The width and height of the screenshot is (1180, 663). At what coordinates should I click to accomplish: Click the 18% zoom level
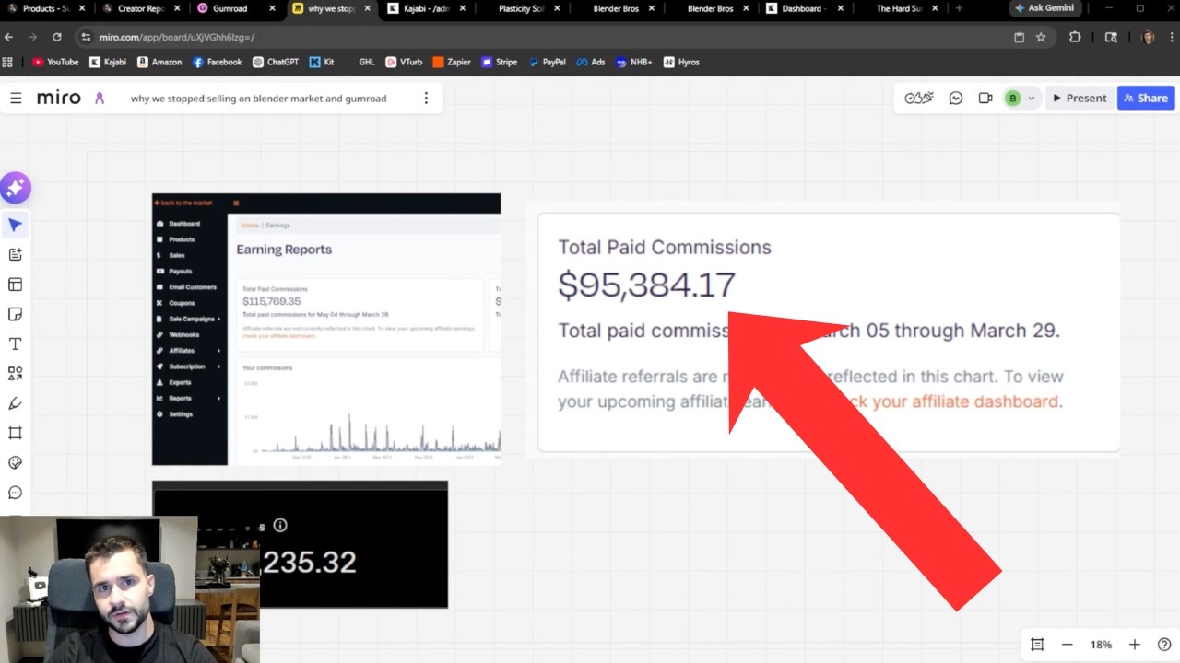click(1101, 645)
